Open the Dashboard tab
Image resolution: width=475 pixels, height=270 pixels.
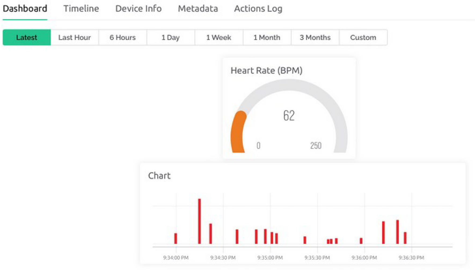[x=25, y=9]
